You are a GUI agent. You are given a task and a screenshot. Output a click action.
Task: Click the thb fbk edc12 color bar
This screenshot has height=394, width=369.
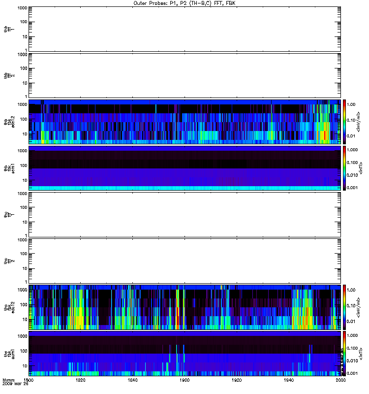point(344,122)
